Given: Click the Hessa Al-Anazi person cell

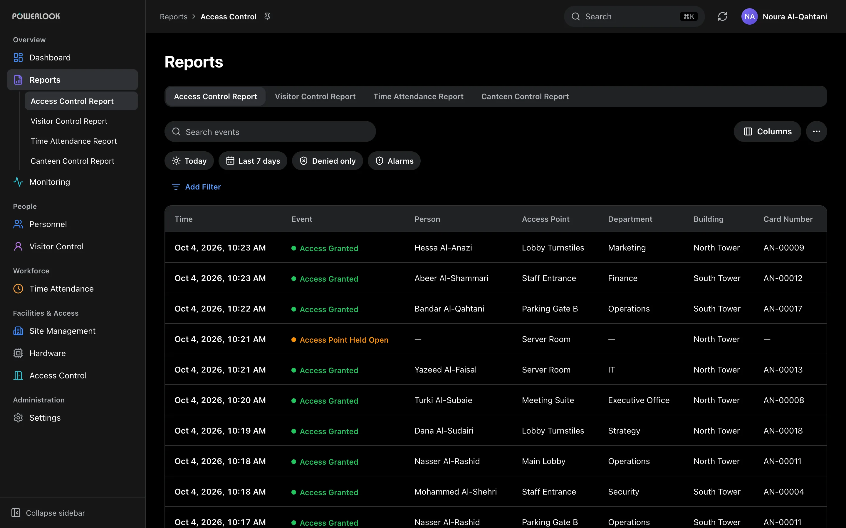Looking at the screenshot, I should coord(443,248).
